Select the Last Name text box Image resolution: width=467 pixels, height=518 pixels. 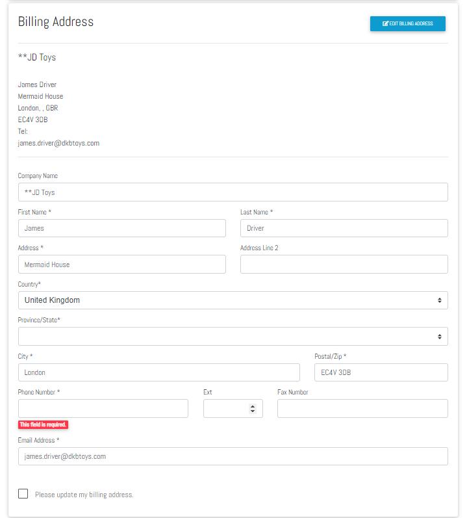click(344, 228)
